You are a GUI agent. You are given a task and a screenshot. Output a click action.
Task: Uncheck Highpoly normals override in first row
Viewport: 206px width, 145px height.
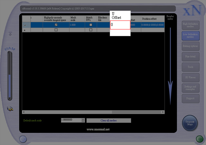[x=56, y=25]
